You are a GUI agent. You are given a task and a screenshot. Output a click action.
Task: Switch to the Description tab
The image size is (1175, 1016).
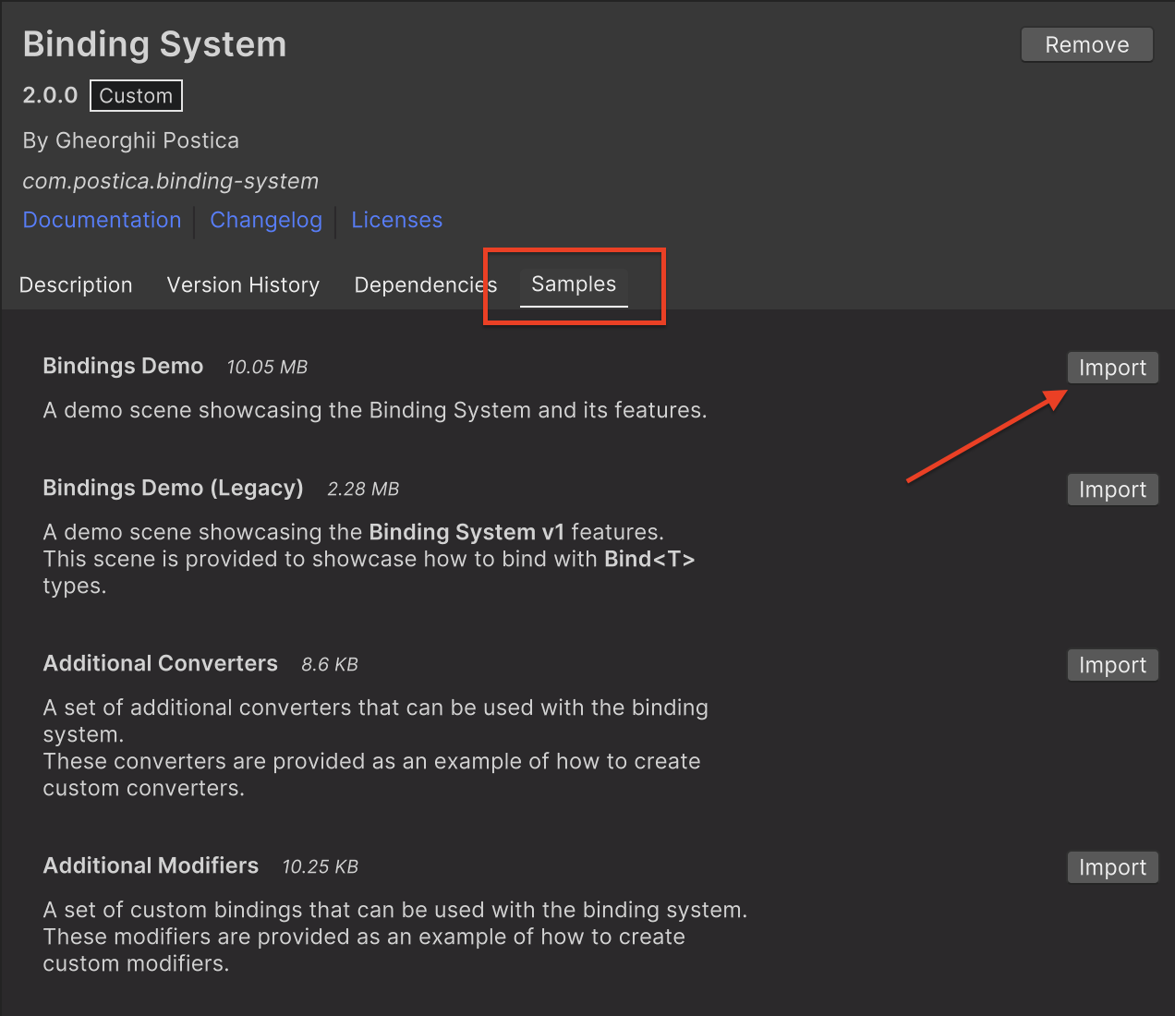click(x=76, y=284)
